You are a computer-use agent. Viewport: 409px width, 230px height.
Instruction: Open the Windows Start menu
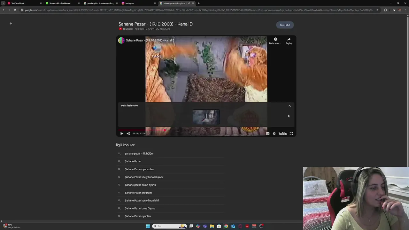click(x=148, y=226)
